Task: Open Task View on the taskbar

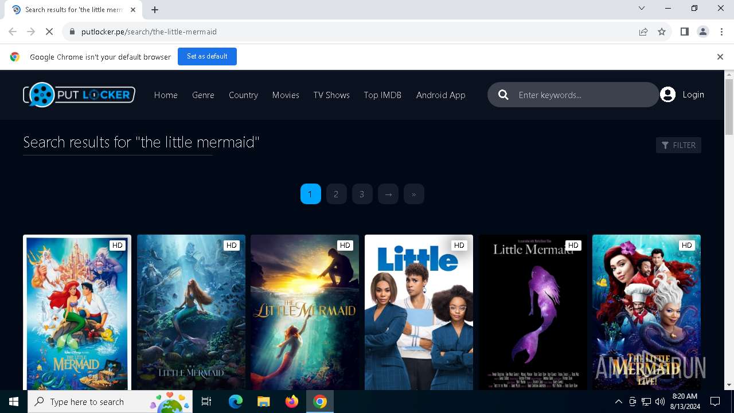Action: pyautogui.click(x=206, y=402)
